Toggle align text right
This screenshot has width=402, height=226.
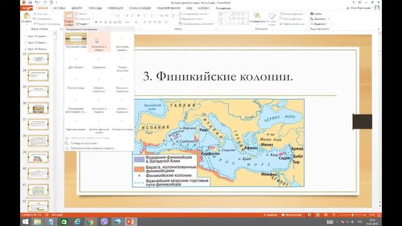pyautogui.click(x=155, y=23)
